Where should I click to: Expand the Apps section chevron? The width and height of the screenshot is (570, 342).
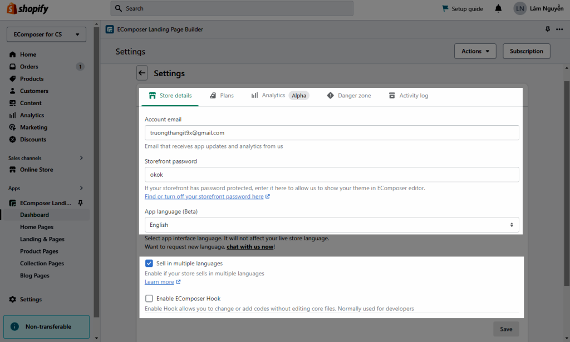tap(81, 188)
